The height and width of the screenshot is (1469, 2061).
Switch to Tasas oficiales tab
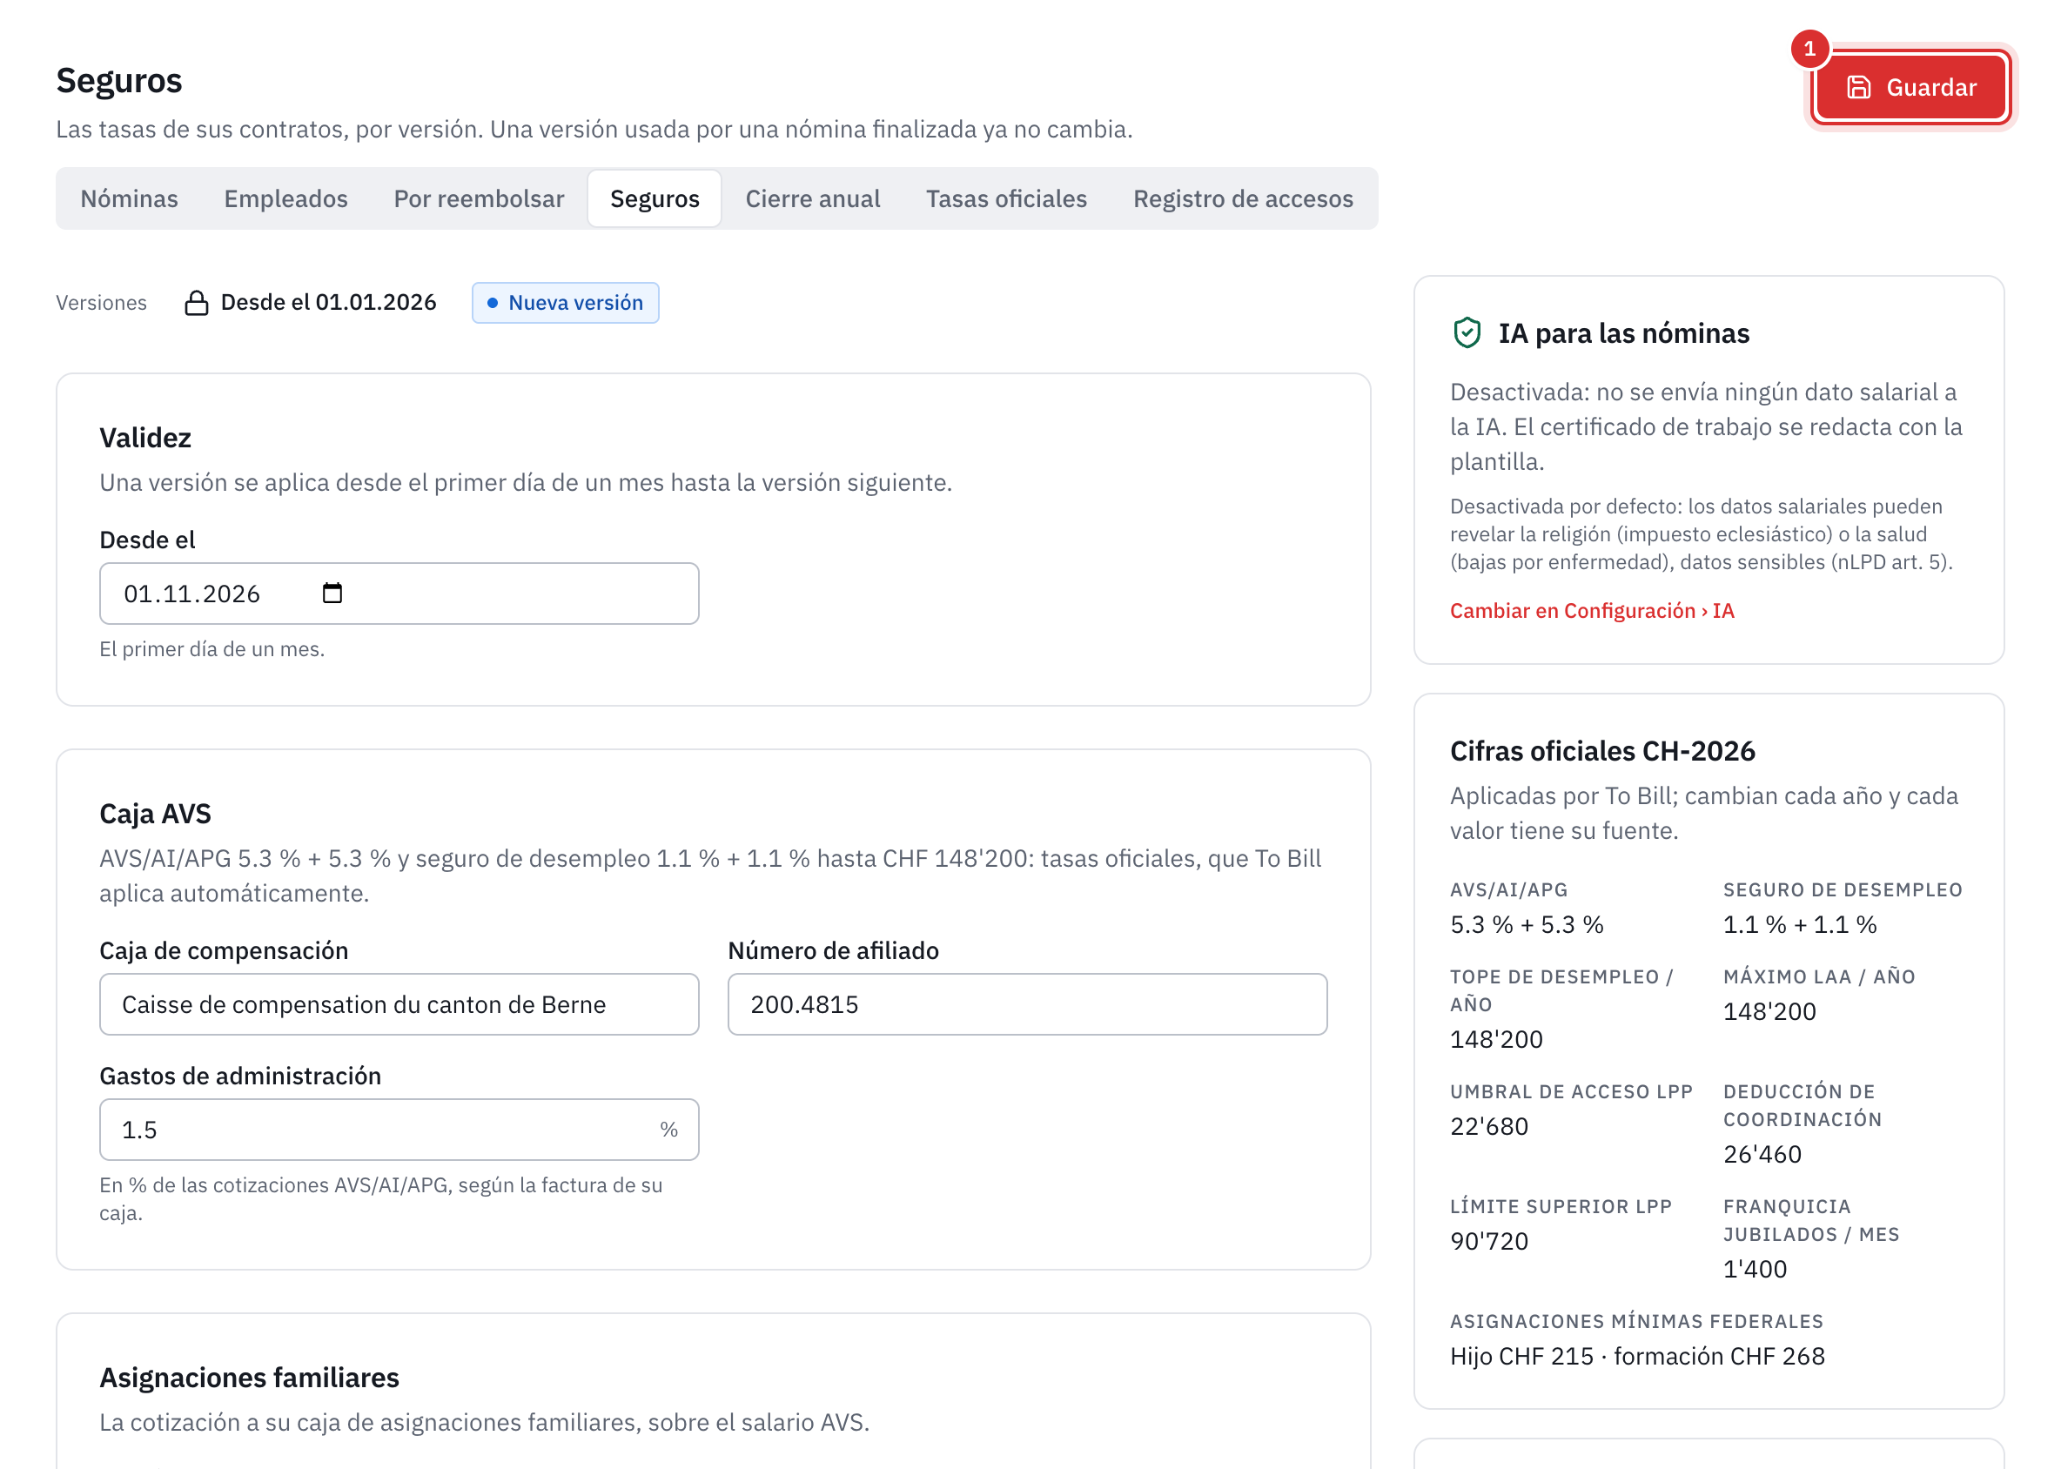[x=1006, y=198]
